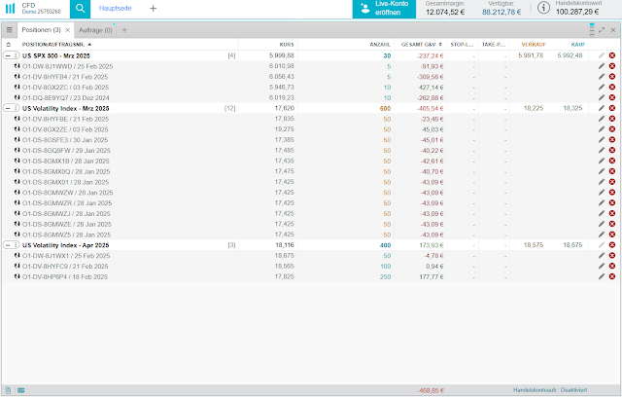Click the total -468,85 € in status bar
The width and height of the screenshot is (622, 397).
point(431,390)
